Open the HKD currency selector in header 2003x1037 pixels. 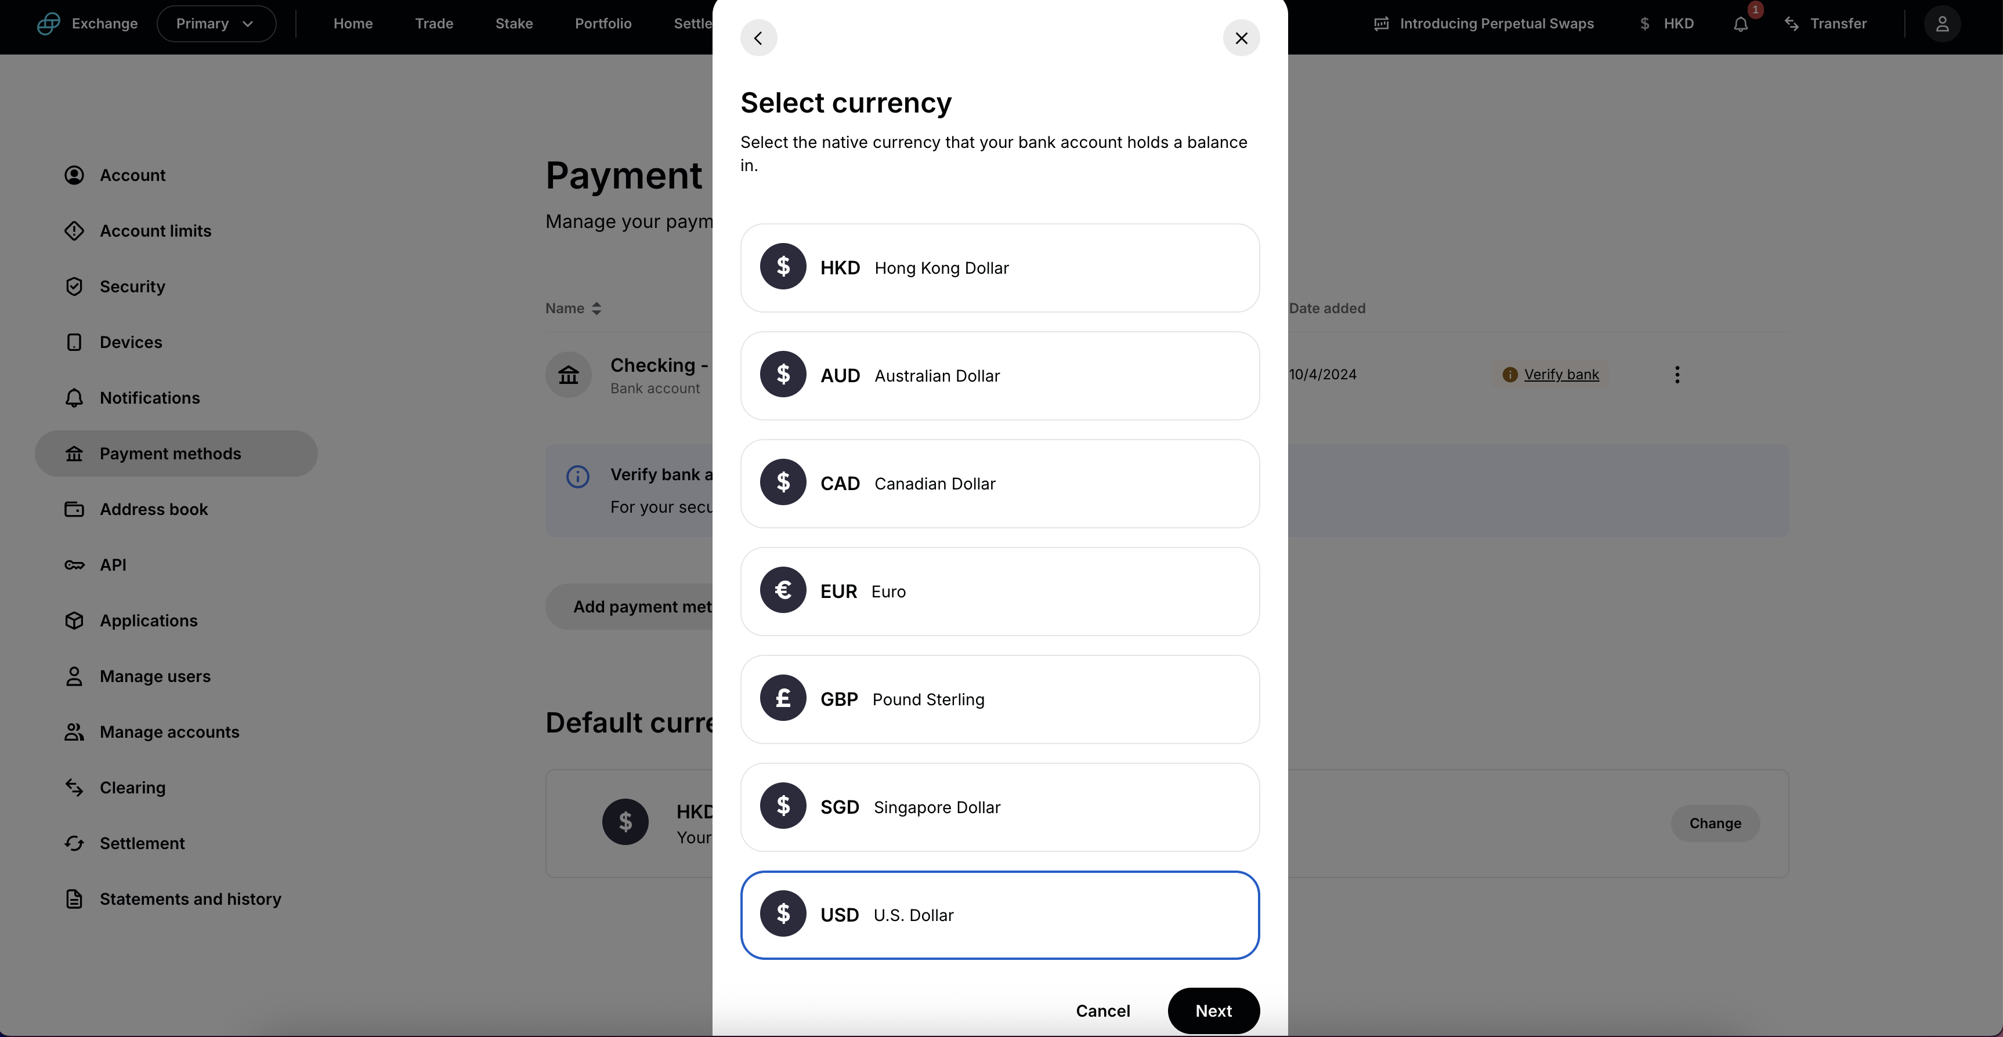[x=1667, y=23]
